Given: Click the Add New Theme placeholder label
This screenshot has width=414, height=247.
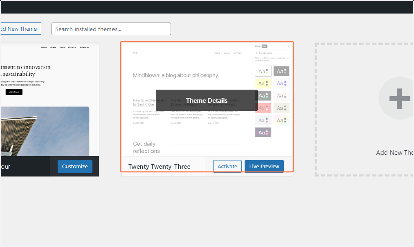Looking at the screenshot, I should (395, 153).
